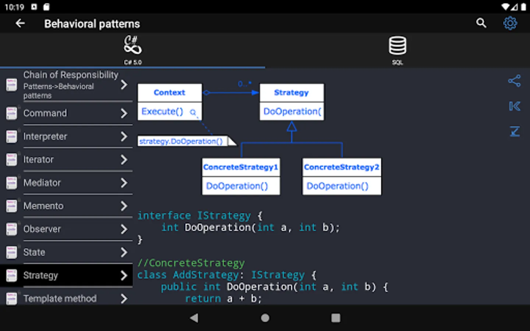530x331 pixels.
Task: Expand the Iterator chevron
Action: point(124,160)
